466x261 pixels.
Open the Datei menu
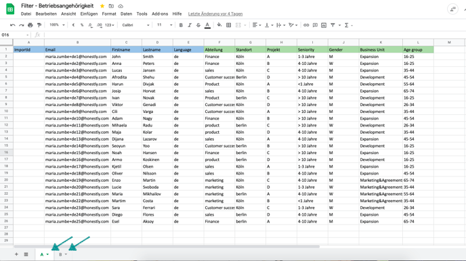[26, 14]
